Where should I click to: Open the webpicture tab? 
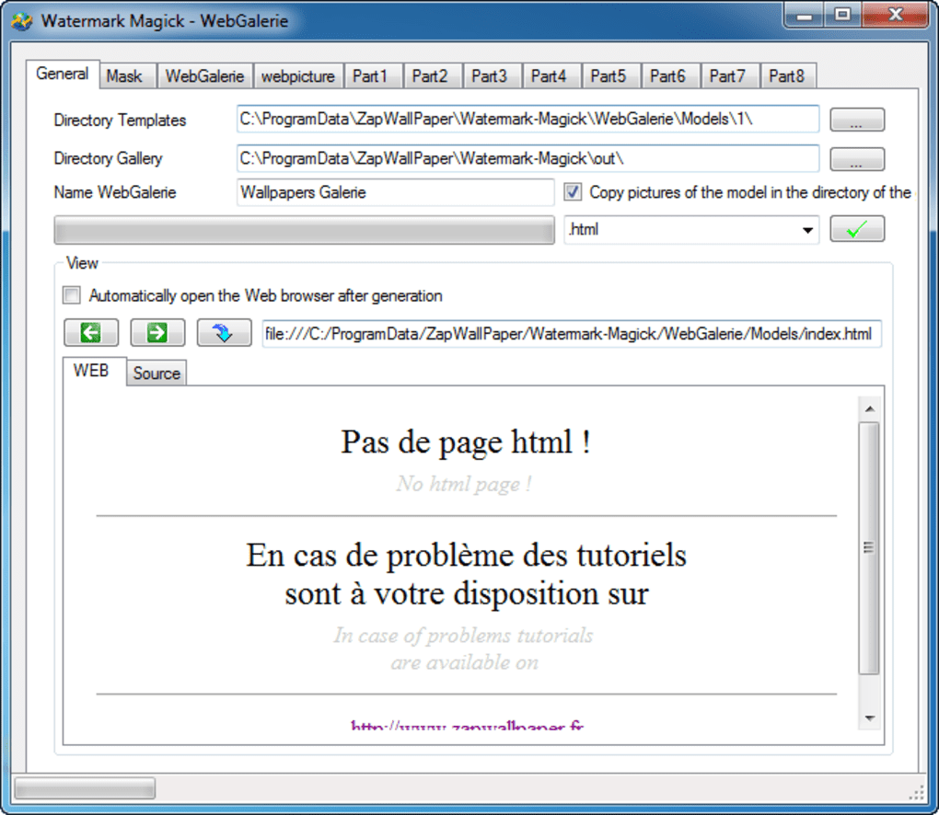pos(298,76)
